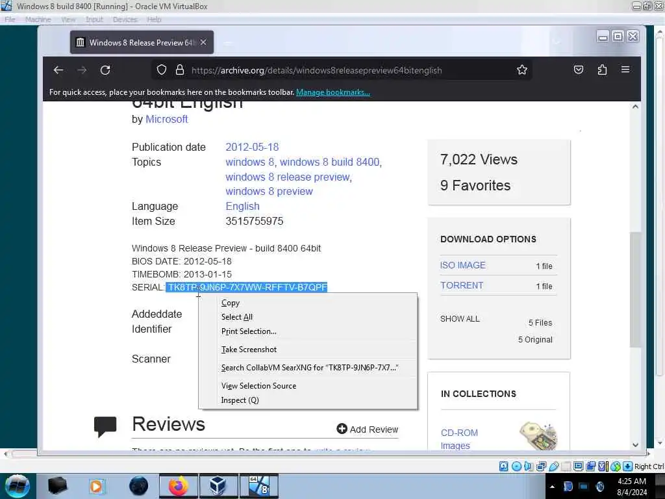Go back using the Firefox back arrow
665x499 pixels.
click(x=58, y=70)
